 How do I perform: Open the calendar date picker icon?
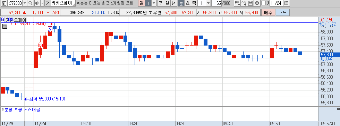(x=286, y=3)
